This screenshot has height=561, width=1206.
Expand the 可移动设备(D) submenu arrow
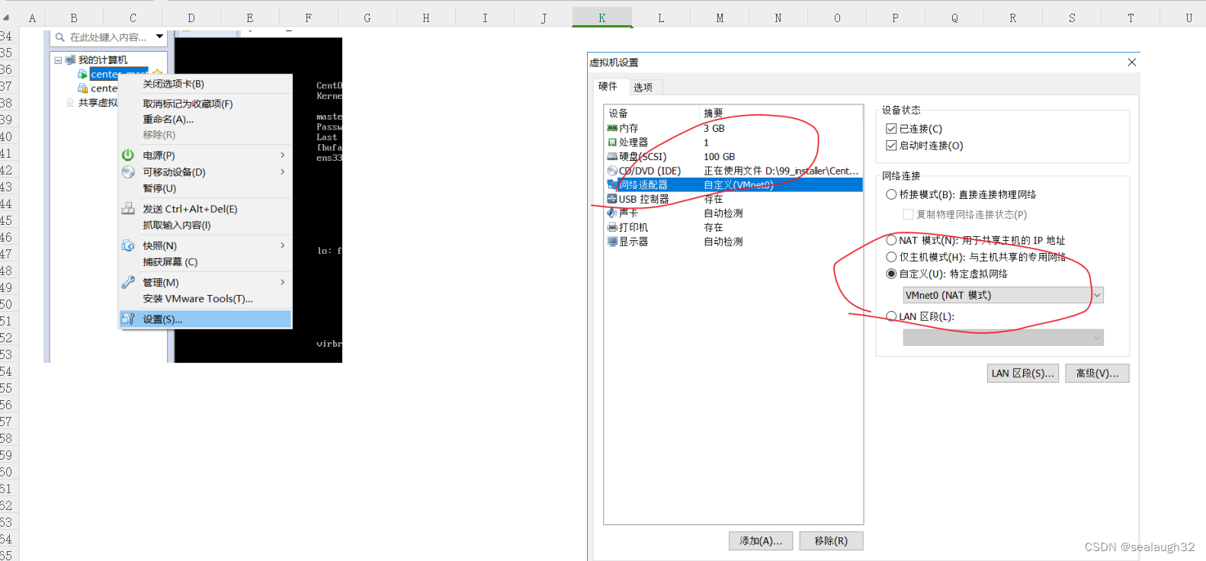coord(283,172)
